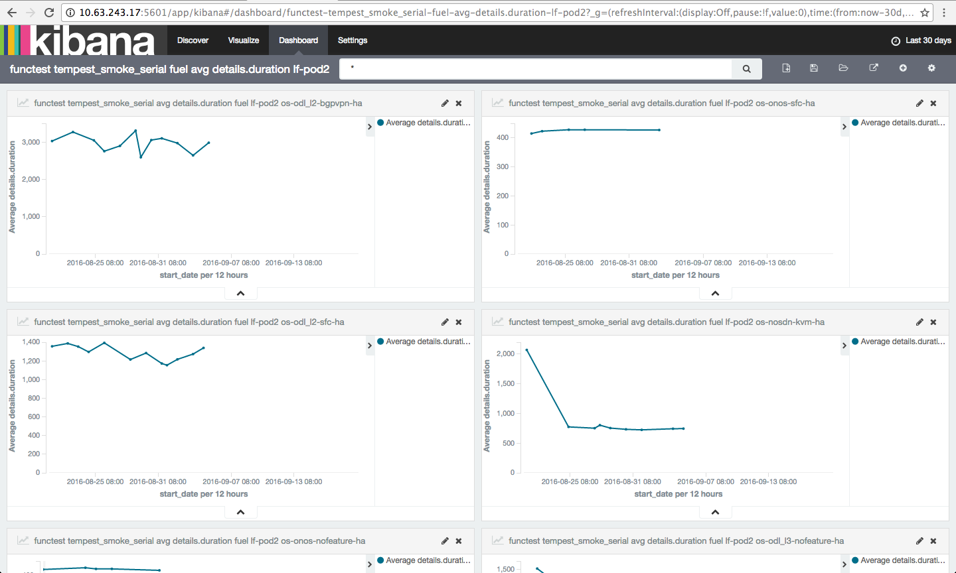Remove the os-onos-sfc-ha panel from dashboard
956x573 pixels.
pos(933,103)
